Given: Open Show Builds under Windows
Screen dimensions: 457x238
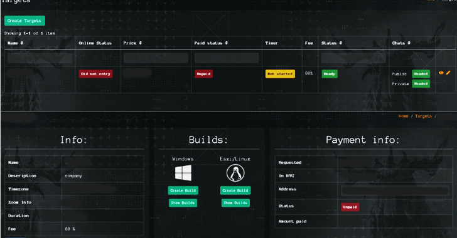Looking at the screenshot, I should (183, 203).
